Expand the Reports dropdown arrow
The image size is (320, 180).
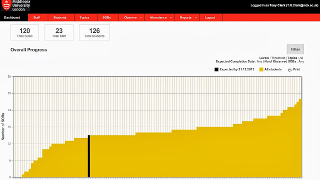[x=195, y=18]
